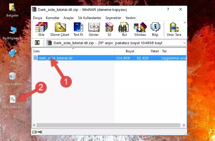
Task: Sort by the Boyut column header
Action: click(x=125, y=51)
